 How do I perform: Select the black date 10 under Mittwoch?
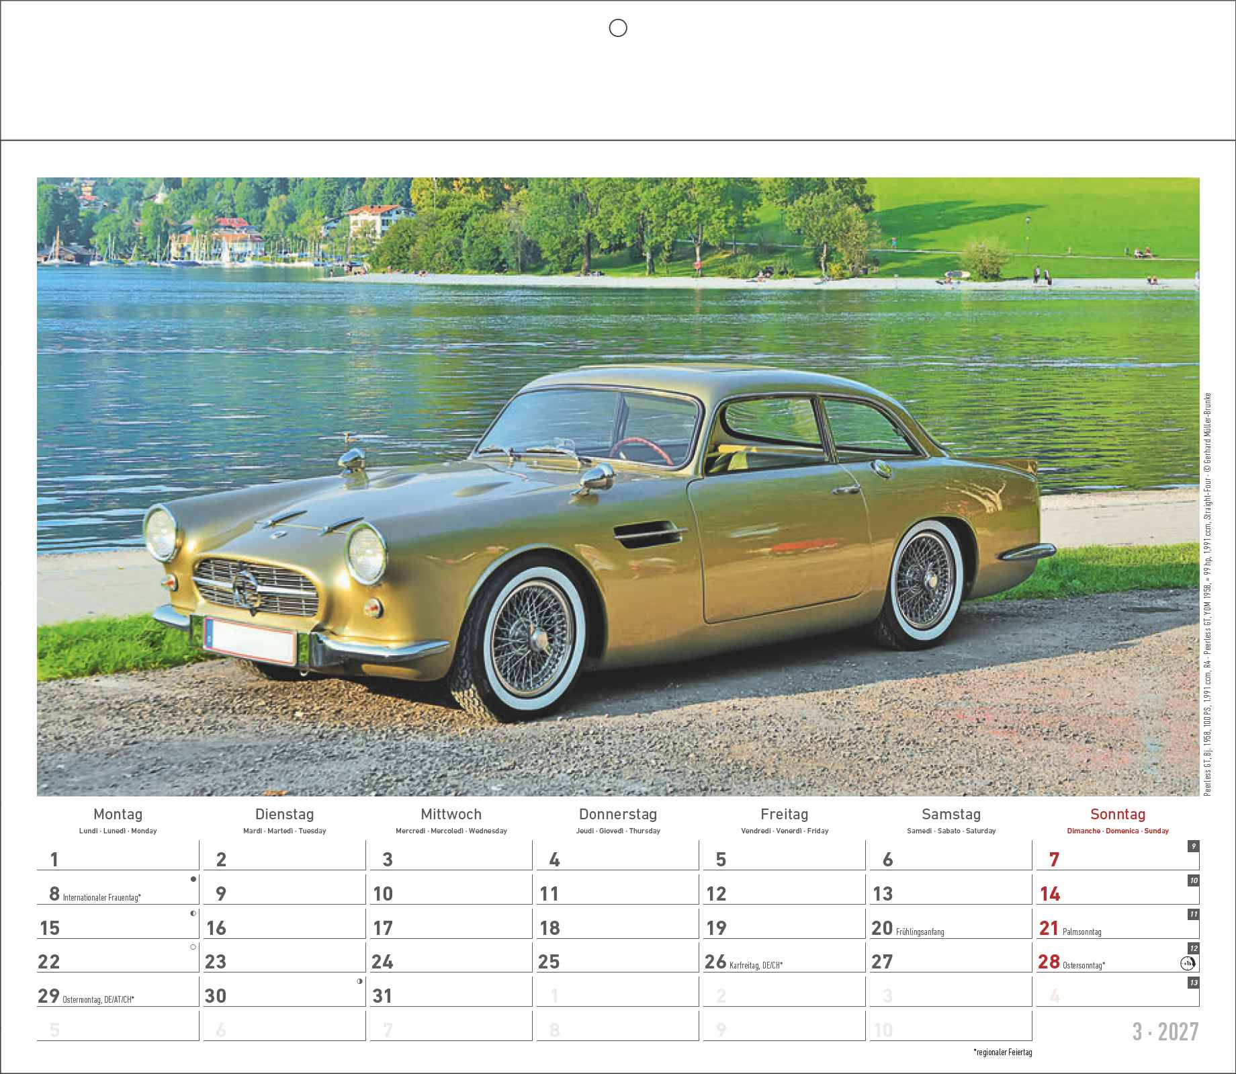click(x=383, y=894)
